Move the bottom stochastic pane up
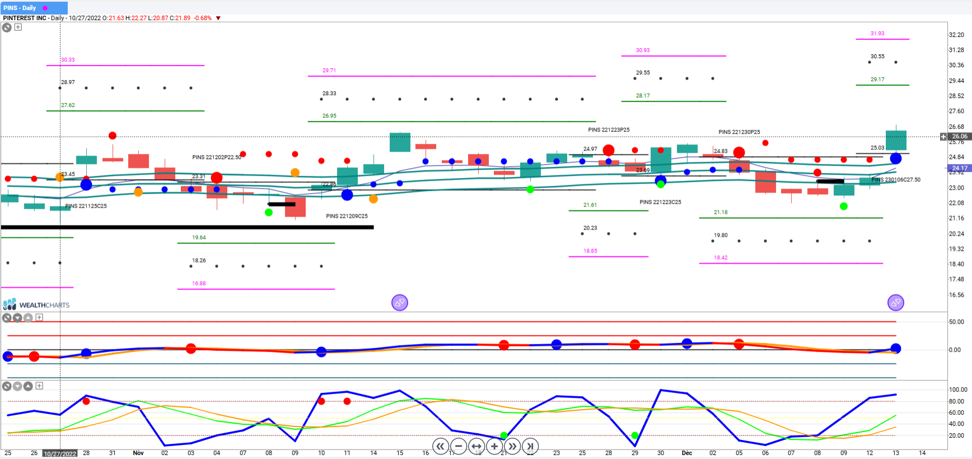Screen dimensions: 972x459 tap(28, 386)
